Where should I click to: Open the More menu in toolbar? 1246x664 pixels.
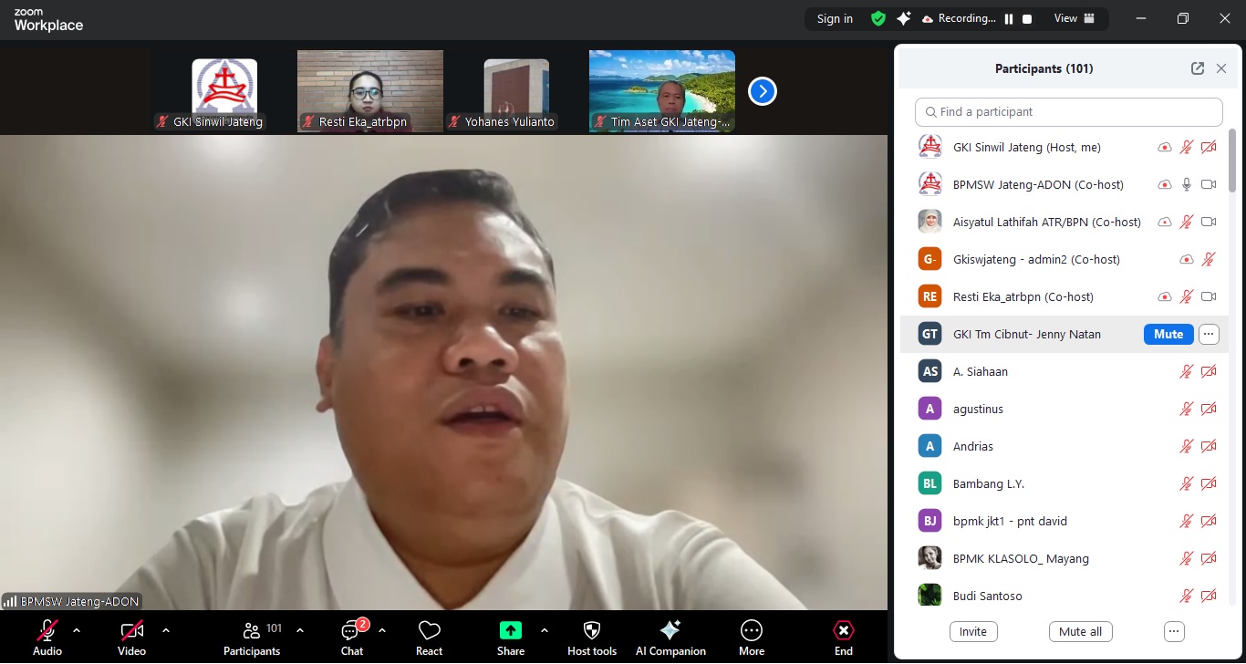(752, 631)
